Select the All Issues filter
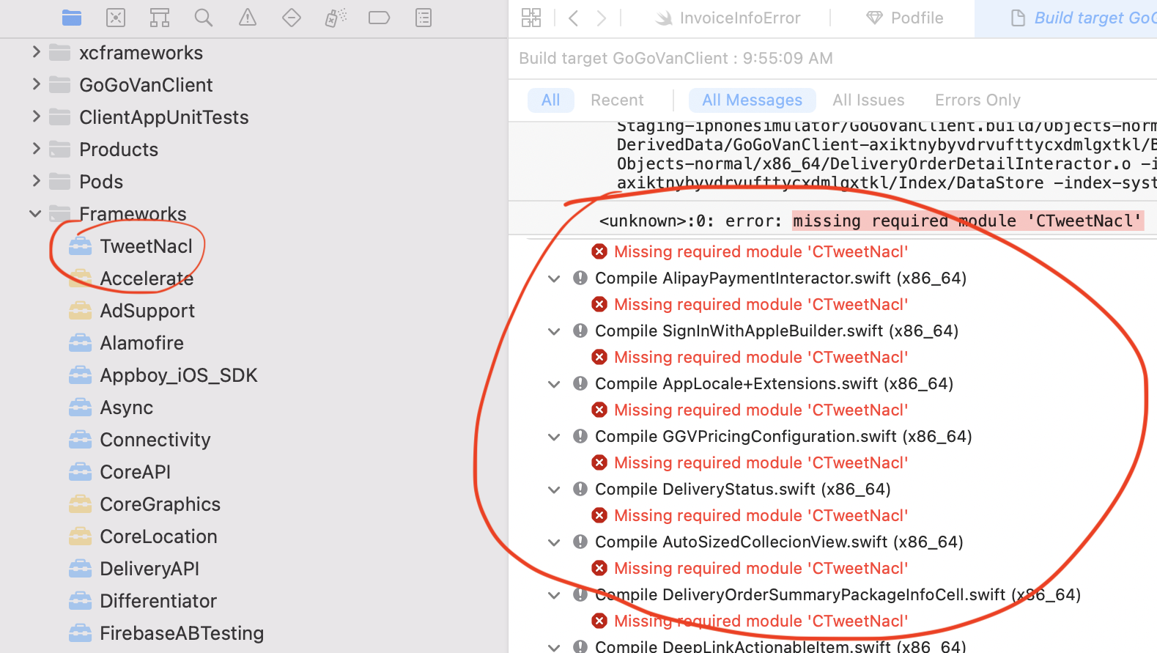The width and height of the screenshot is (1157, 653). point(868,100)
